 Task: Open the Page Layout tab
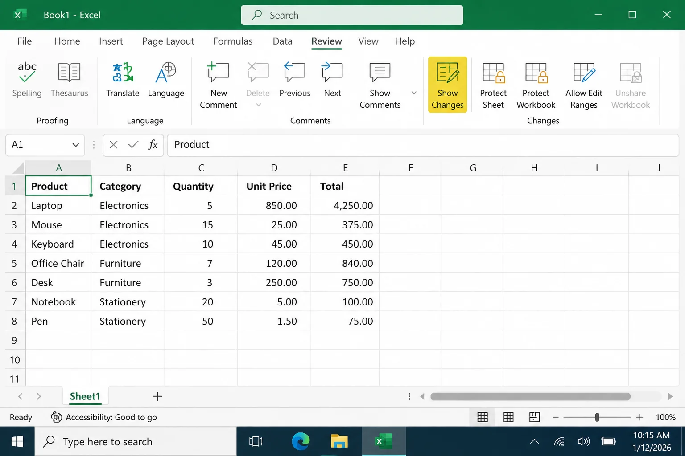click(x=168, y=41)
